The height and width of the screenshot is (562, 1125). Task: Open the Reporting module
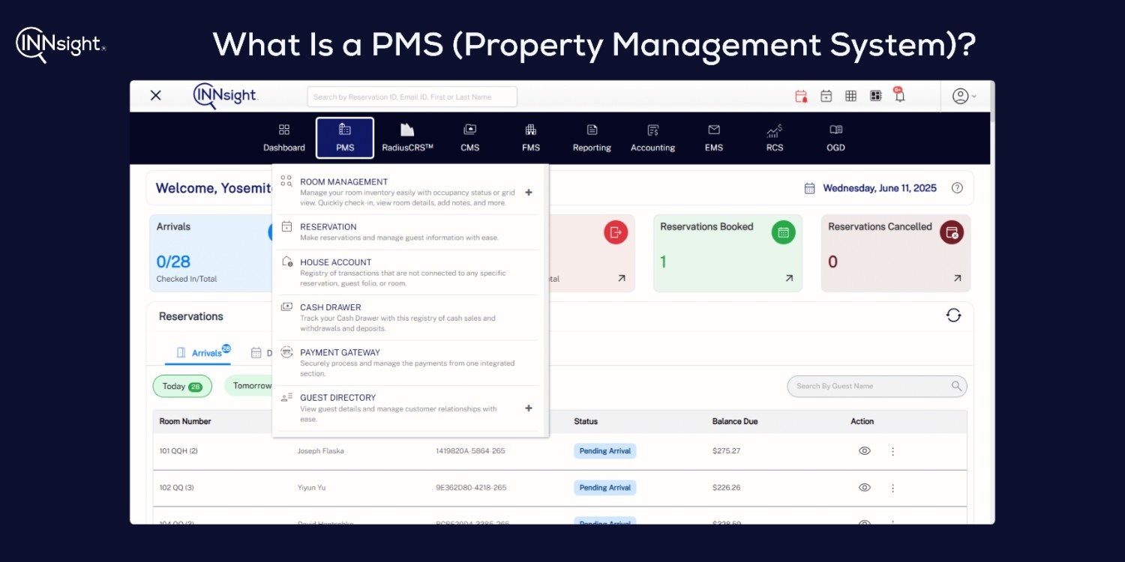pos(592,138)
